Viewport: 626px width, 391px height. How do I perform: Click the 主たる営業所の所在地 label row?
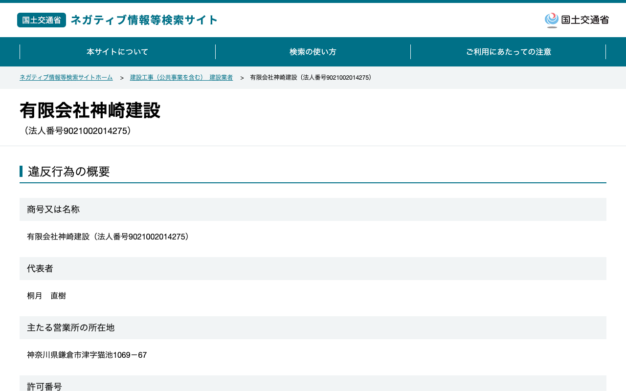313,327
